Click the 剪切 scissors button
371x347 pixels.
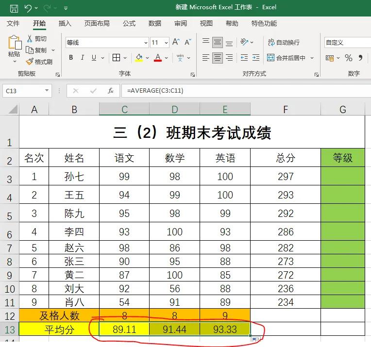click(37, 38)
